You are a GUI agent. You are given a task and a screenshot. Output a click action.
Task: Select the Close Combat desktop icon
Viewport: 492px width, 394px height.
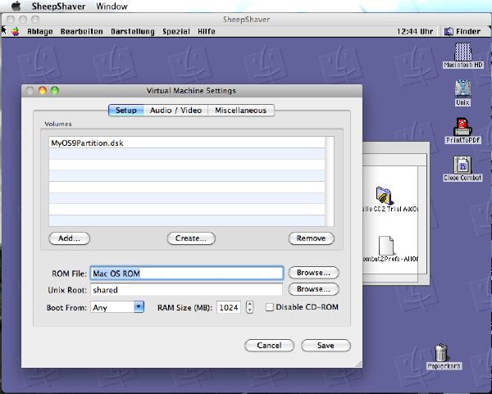click(x=462, y=165)
